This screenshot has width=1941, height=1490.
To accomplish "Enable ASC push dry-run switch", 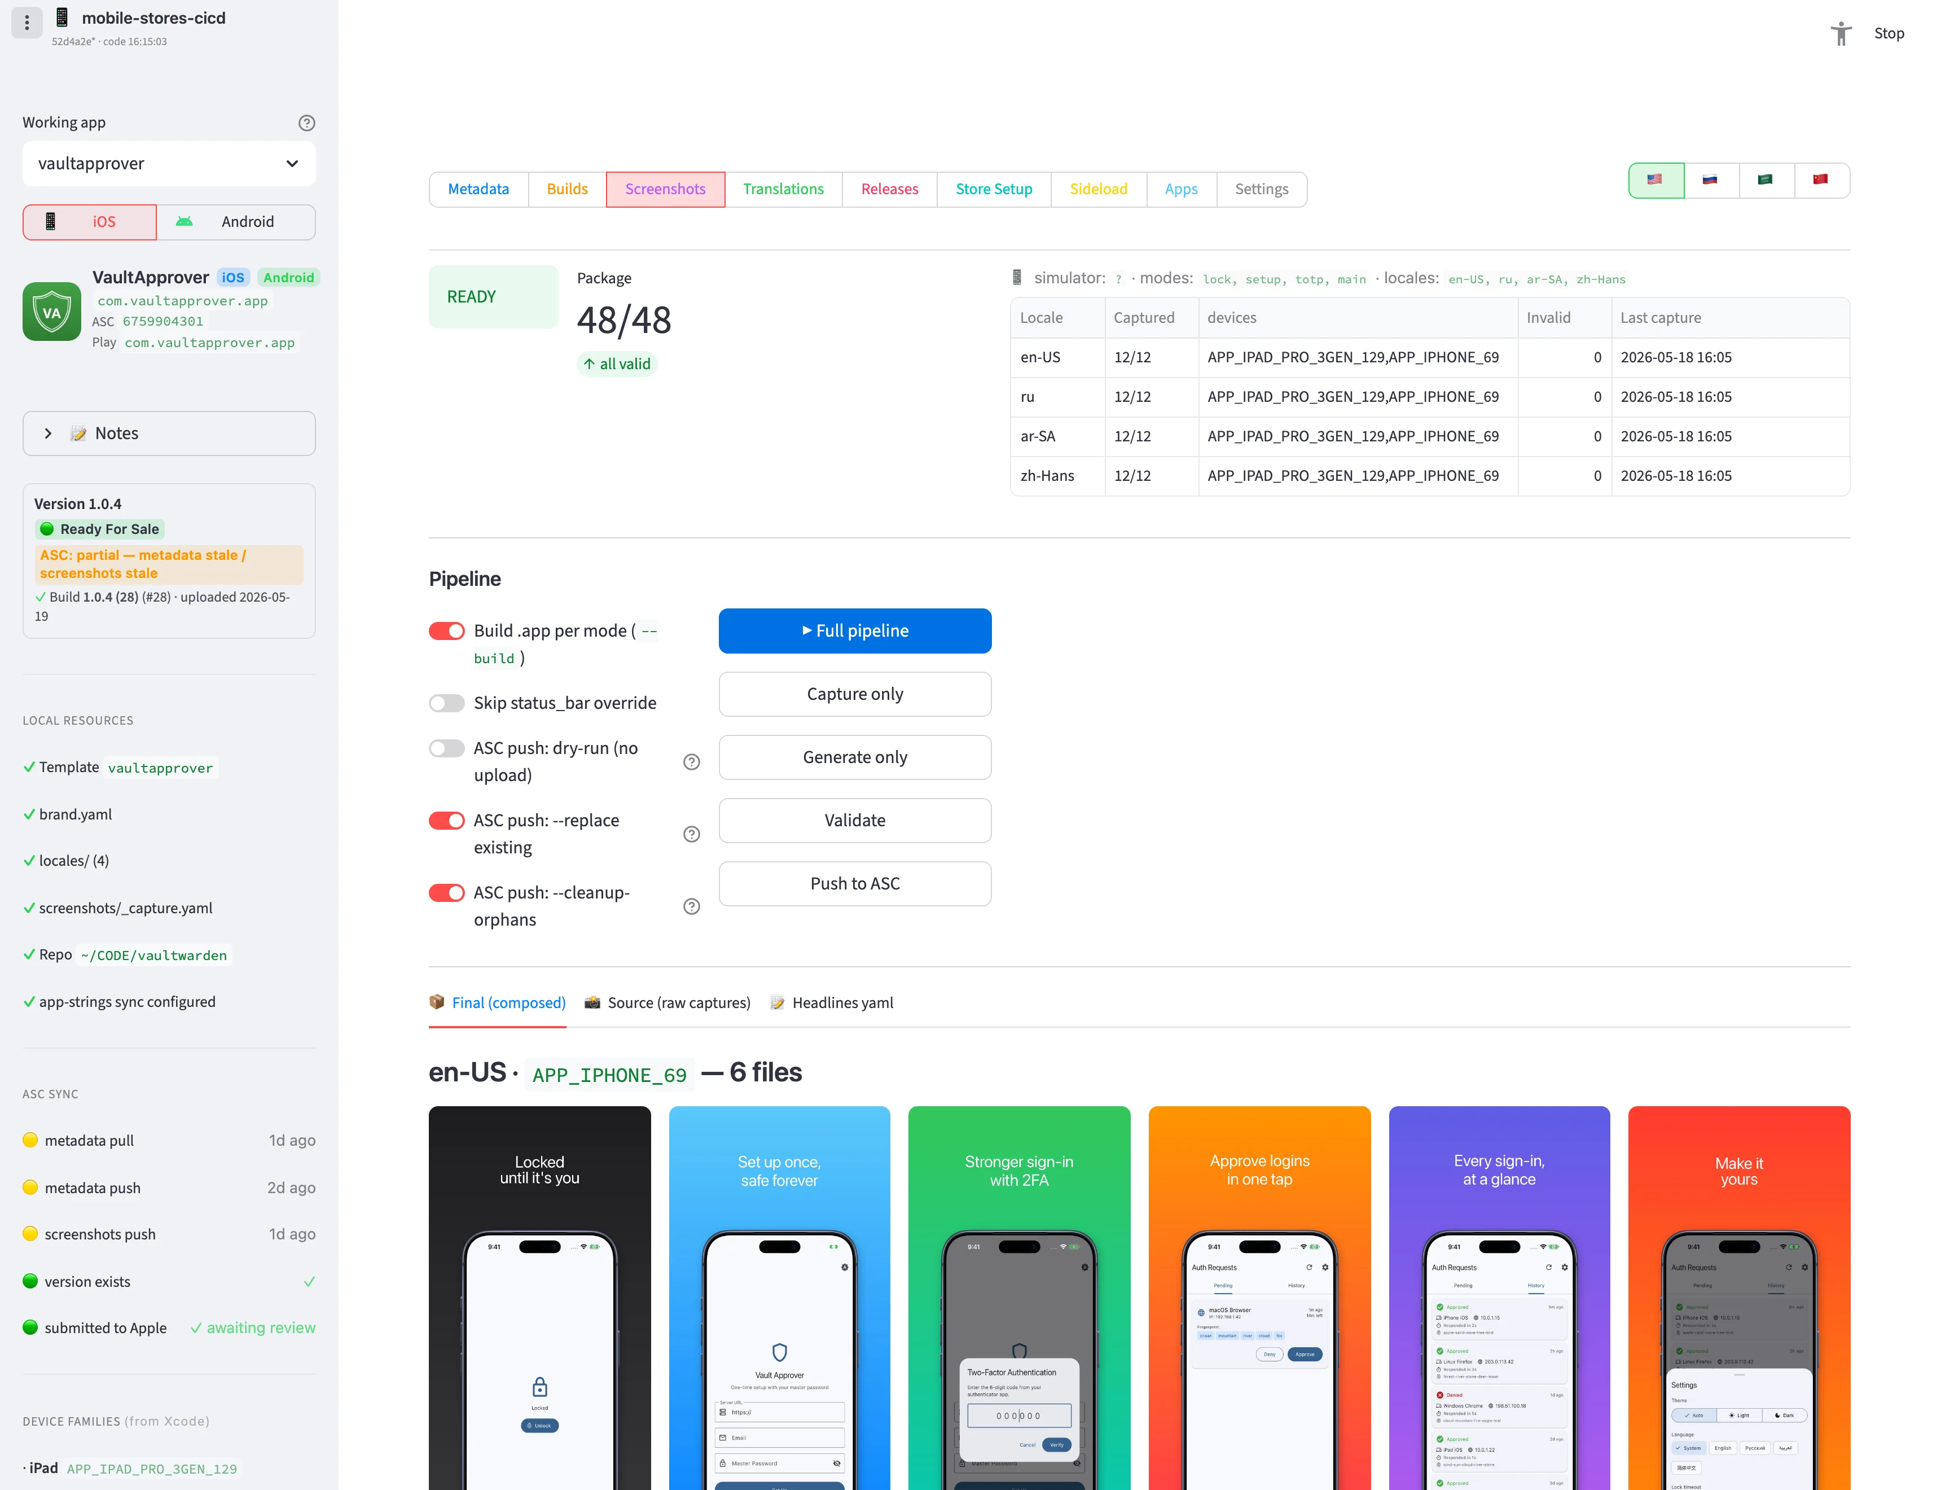I will click(447, 748).
